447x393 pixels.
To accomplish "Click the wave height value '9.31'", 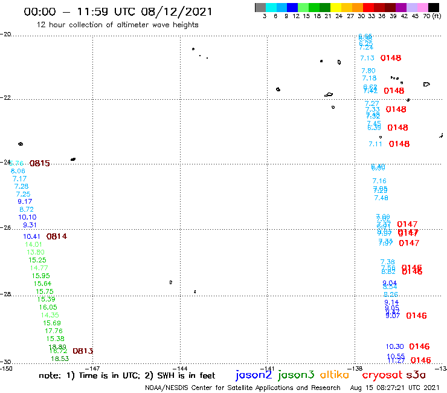I will tap(30, 225).
